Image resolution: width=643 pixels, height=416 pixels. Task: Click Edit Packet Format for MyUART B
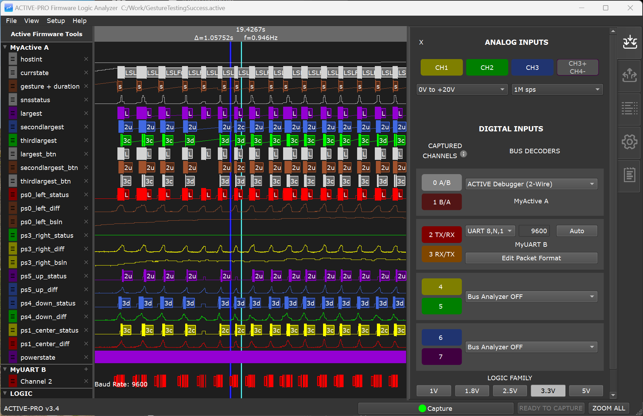[x=531, y=258]
